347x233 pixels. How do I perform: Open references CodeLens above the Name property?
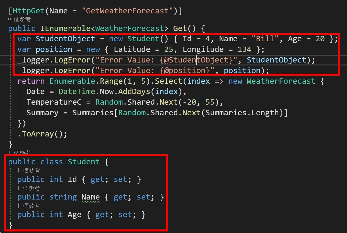(28, 188)
